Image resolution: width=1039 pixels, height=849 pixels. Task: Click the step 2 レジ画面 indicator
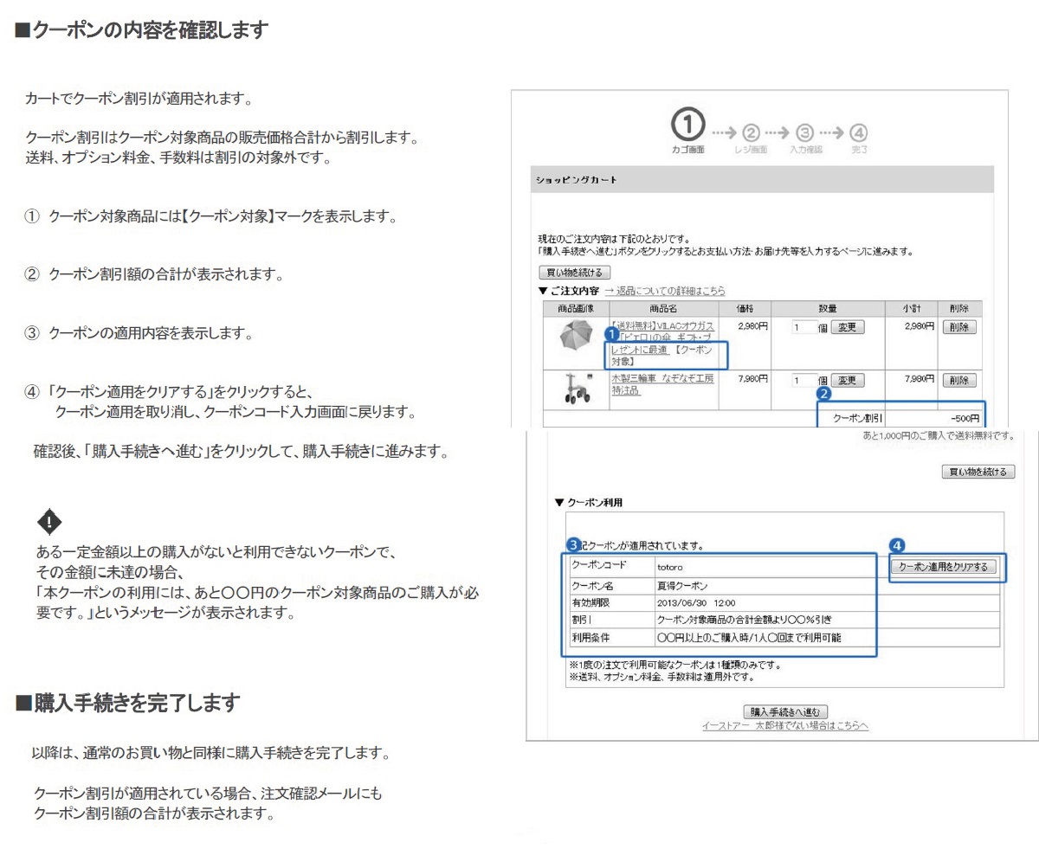[751, 138]
